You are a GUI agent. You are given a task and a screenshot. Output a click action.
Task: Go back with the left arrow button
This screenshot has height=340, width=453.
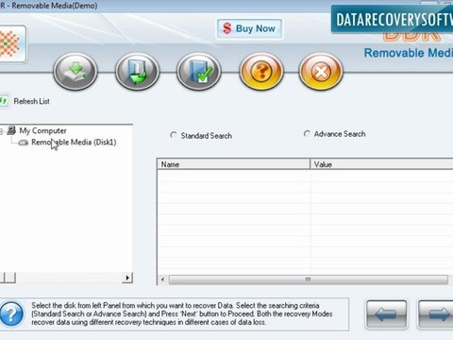[x=386, y=314]
